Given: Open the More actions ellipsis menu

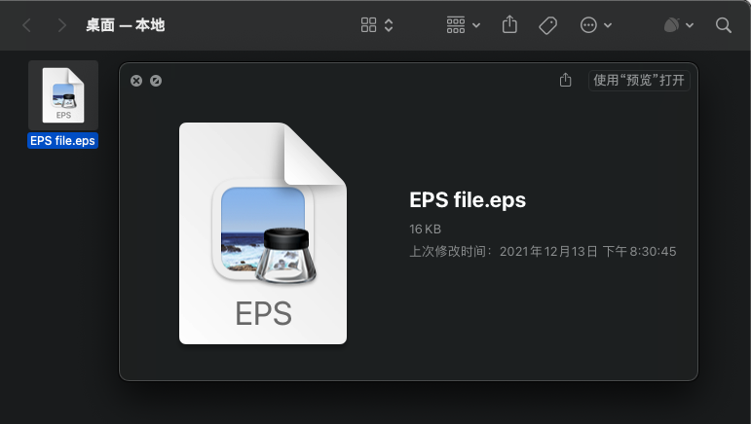Looking at the screenshot, I should tap(588, 25).
